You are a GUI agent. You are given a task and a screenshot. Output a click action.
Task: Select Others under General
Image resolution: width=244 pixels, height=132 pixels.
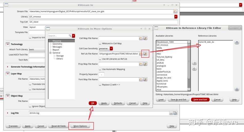tap(60, 59)
